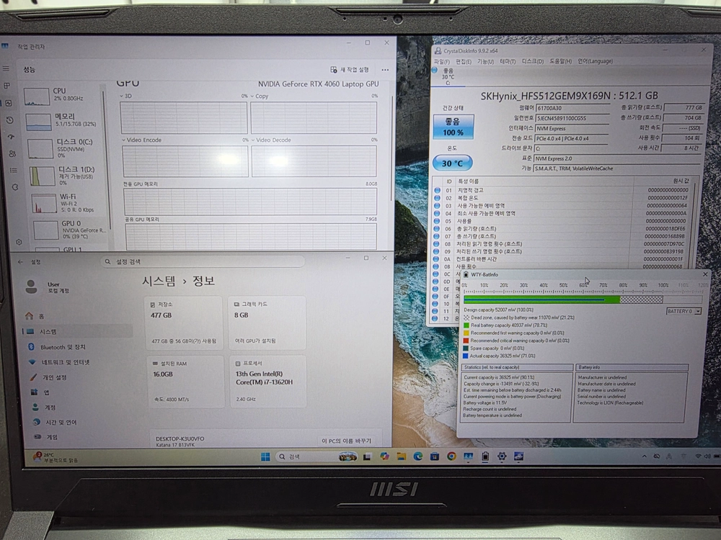Click the taskbar 검색 search box
Screen dimensions: 721x540
(317, 457)
